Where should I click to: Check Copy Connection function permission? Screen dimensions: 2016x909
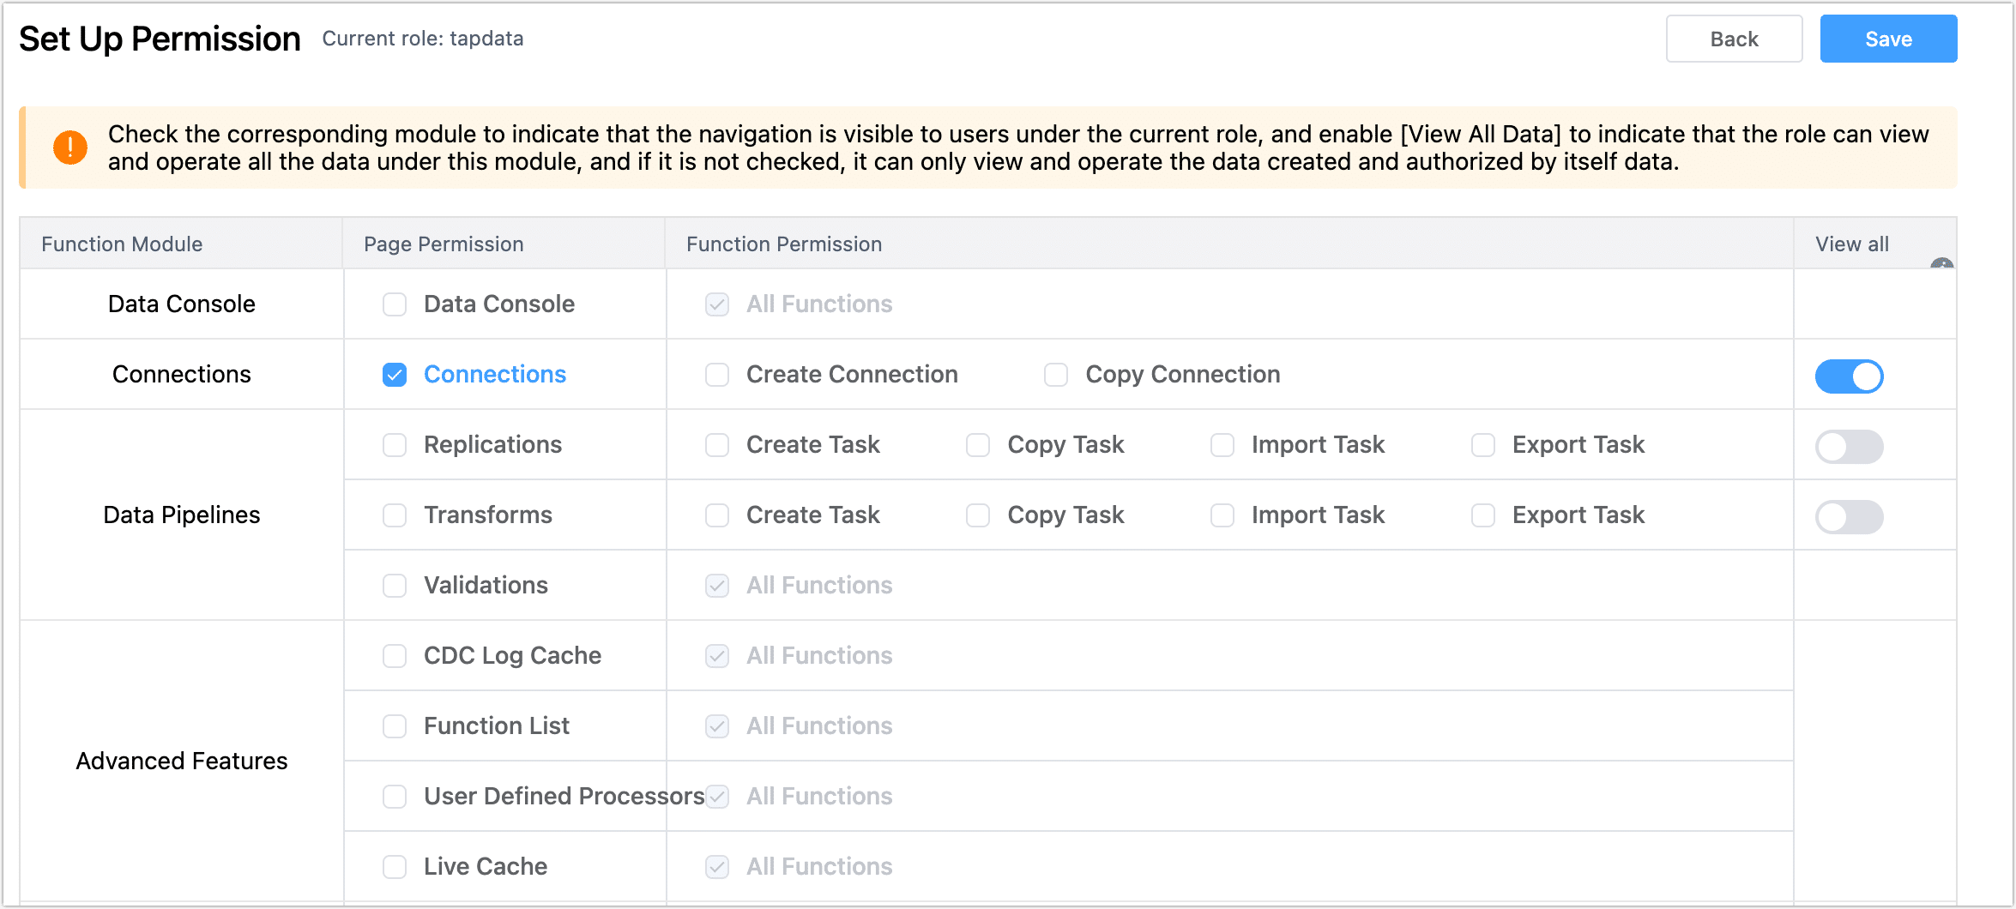point(1055,375)
